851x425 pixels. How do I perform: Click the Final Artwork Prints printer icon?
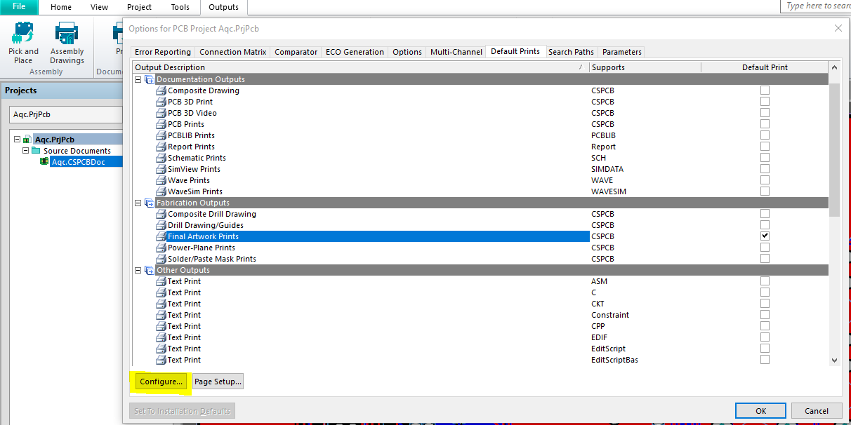161,236
